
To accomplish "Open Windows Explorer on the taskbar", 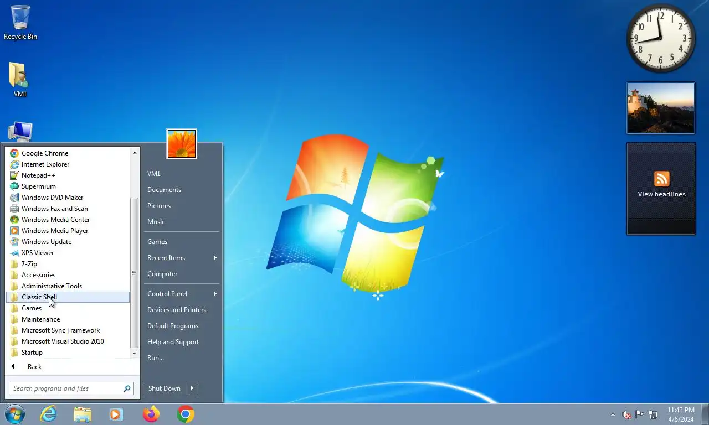I will click(83, 414).
